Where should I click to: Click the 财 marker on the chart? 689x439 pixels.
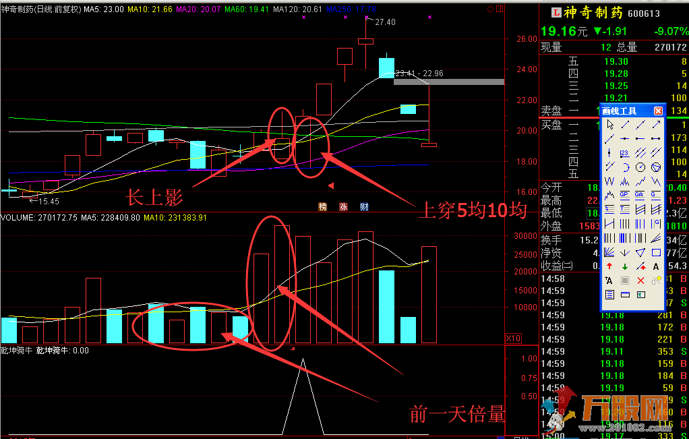[364, 206]
